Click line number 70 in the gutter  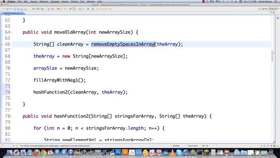pyautogui.click(x=7, y=68)
